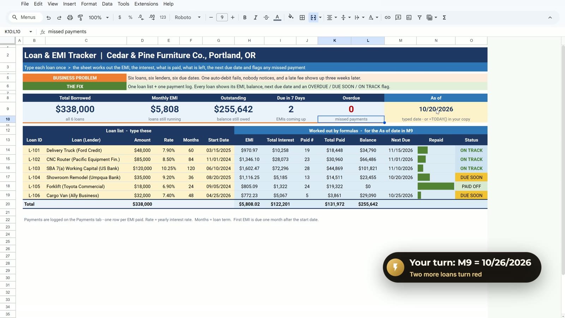This screenshot has height=318, width=565.
Task: Click the font size field
Action: [x=222, y=17]
